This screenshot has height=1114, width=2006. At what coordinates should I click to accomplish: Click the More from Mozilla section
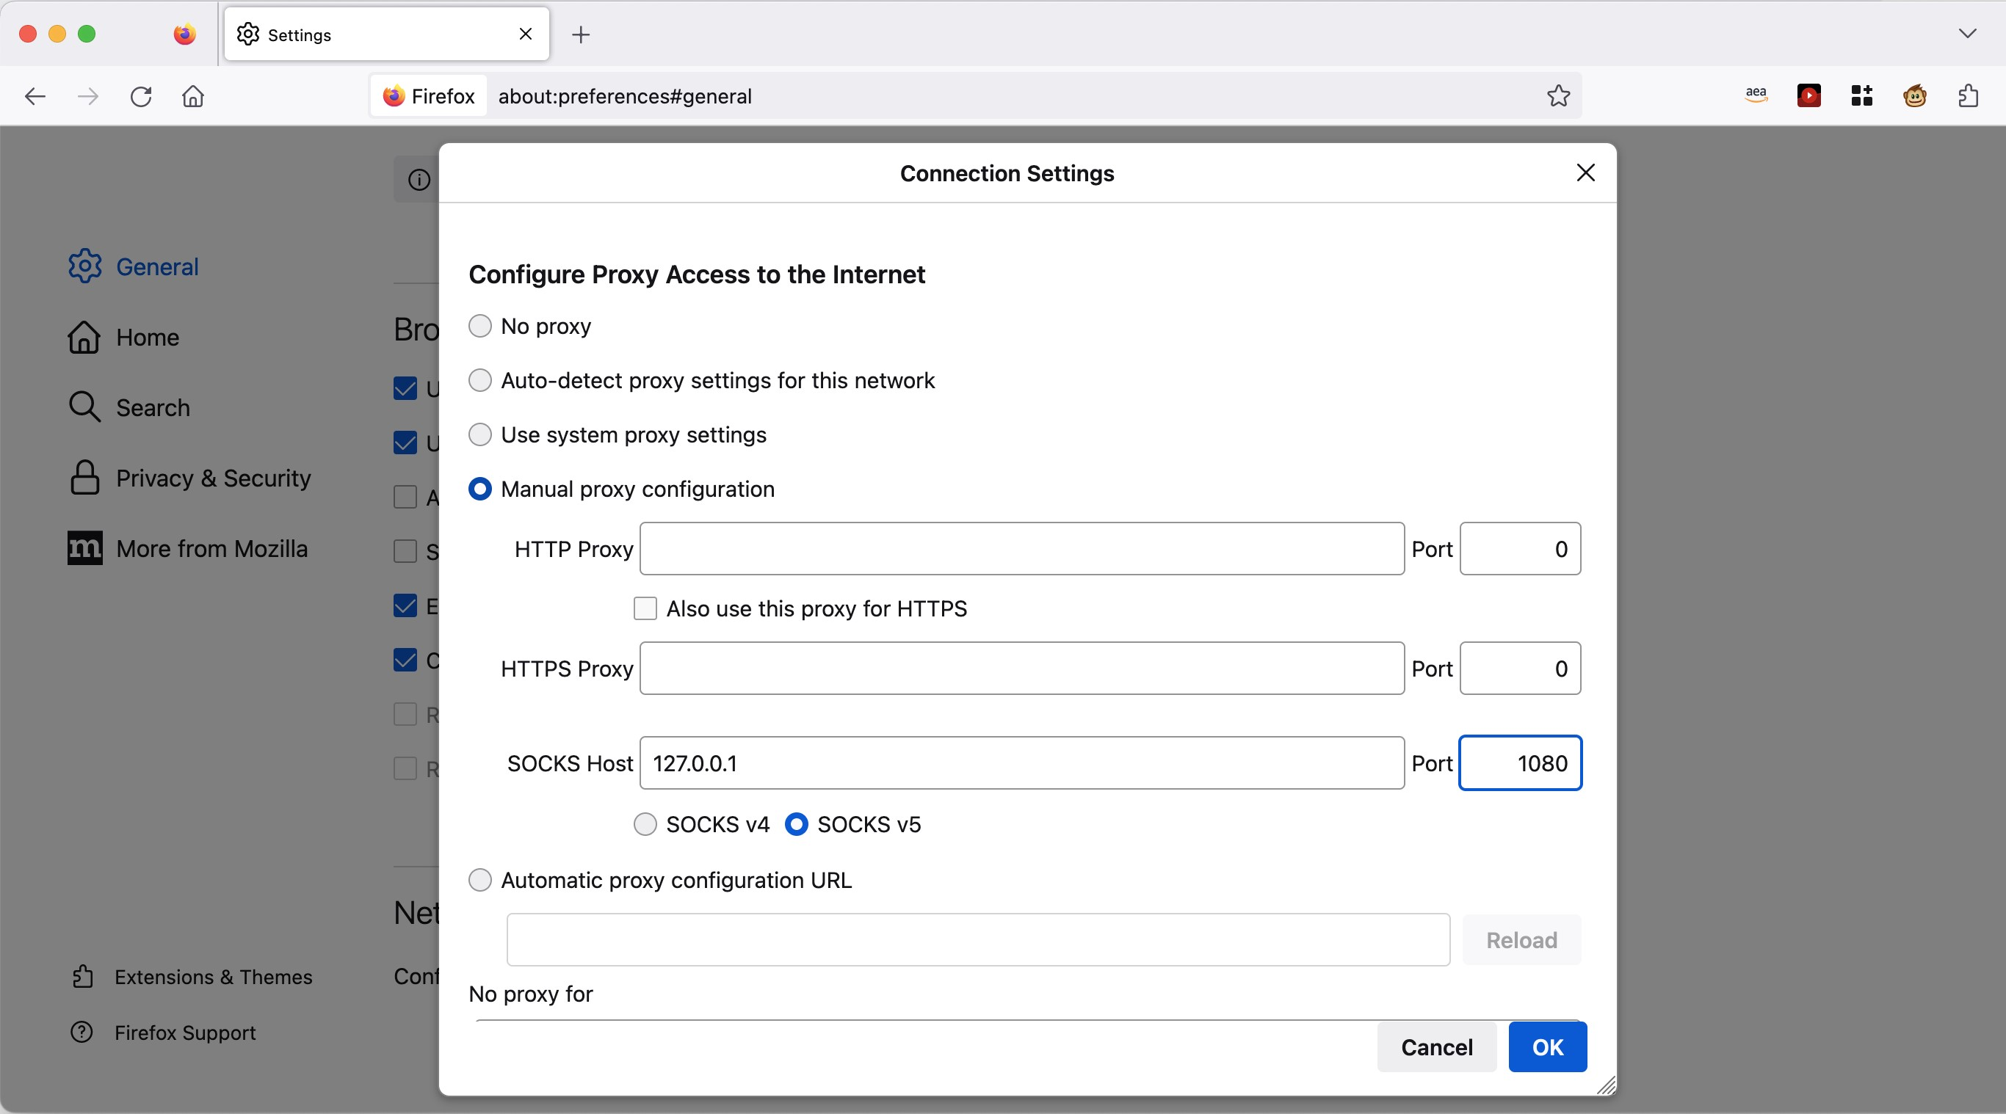pyautogui.click(x=213, y=547)
